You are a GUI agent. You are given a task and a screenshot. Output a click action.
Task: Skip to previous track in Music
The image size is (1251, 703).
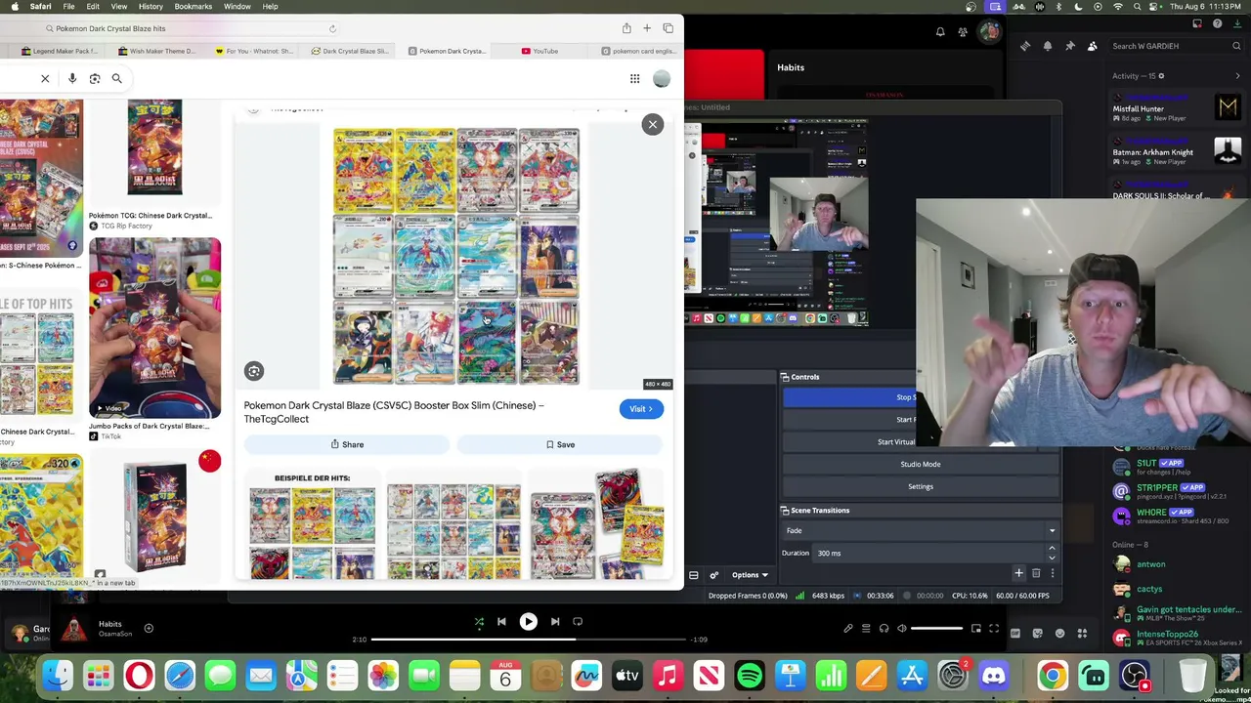(x=501, y=621)
